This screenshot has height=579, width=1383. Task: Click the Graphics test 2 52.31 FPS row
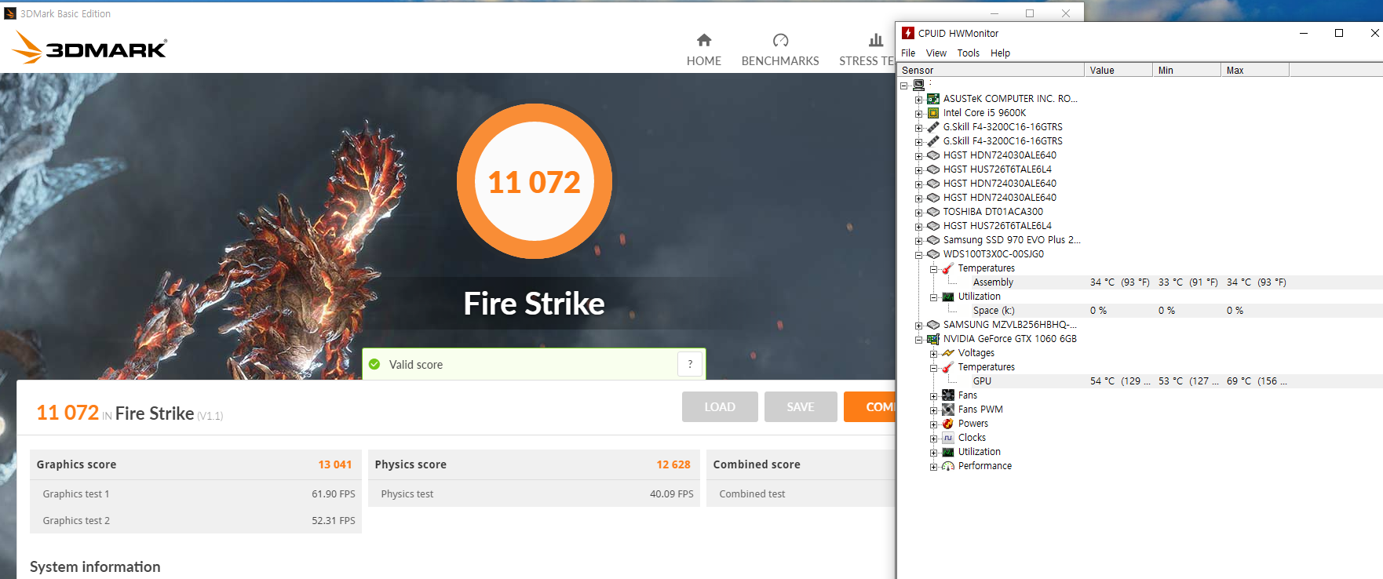click(195, 520)
